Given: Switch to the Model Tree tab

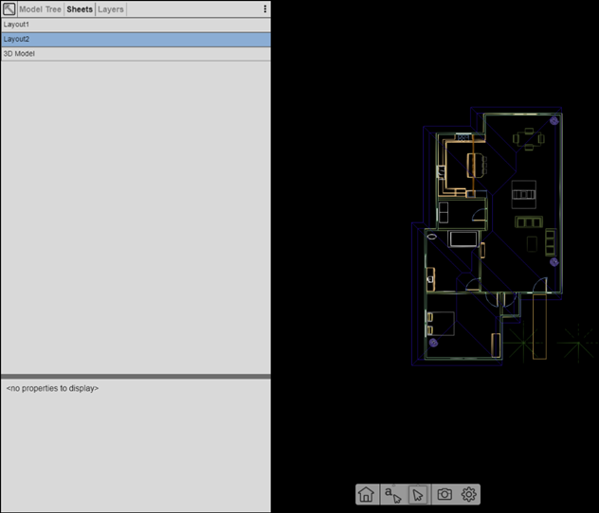Looking at the screenshot, I should tap(40, 9).
